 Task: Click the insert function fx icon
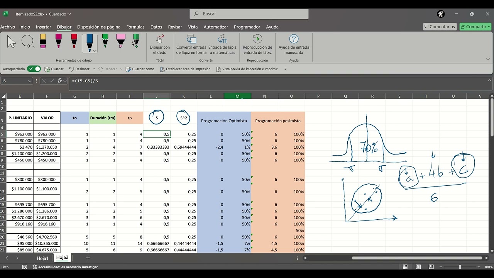[x=59, y=81]
